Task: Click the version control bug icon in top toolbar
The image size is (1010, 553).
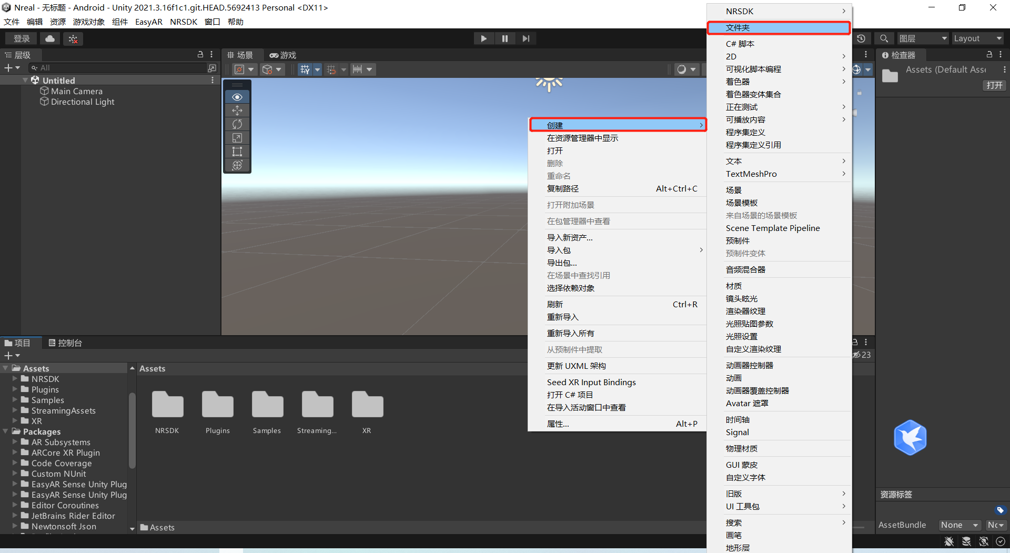Action: pos(73,38)
